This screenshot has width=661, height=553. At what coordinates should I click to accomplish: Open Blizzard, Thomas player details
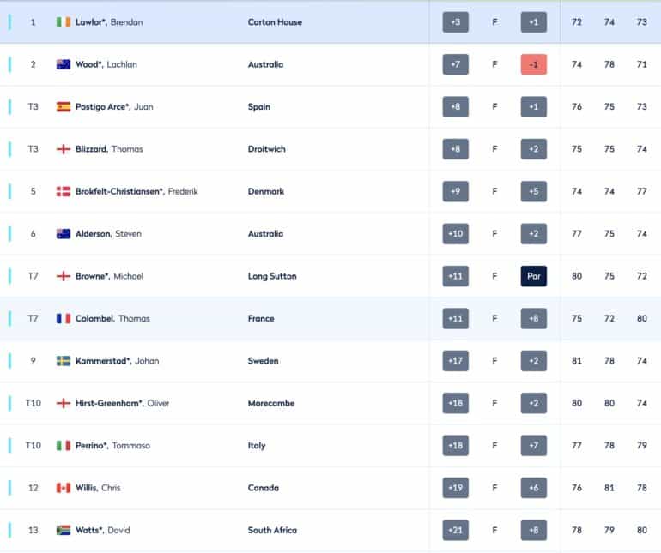click(330, 149)
